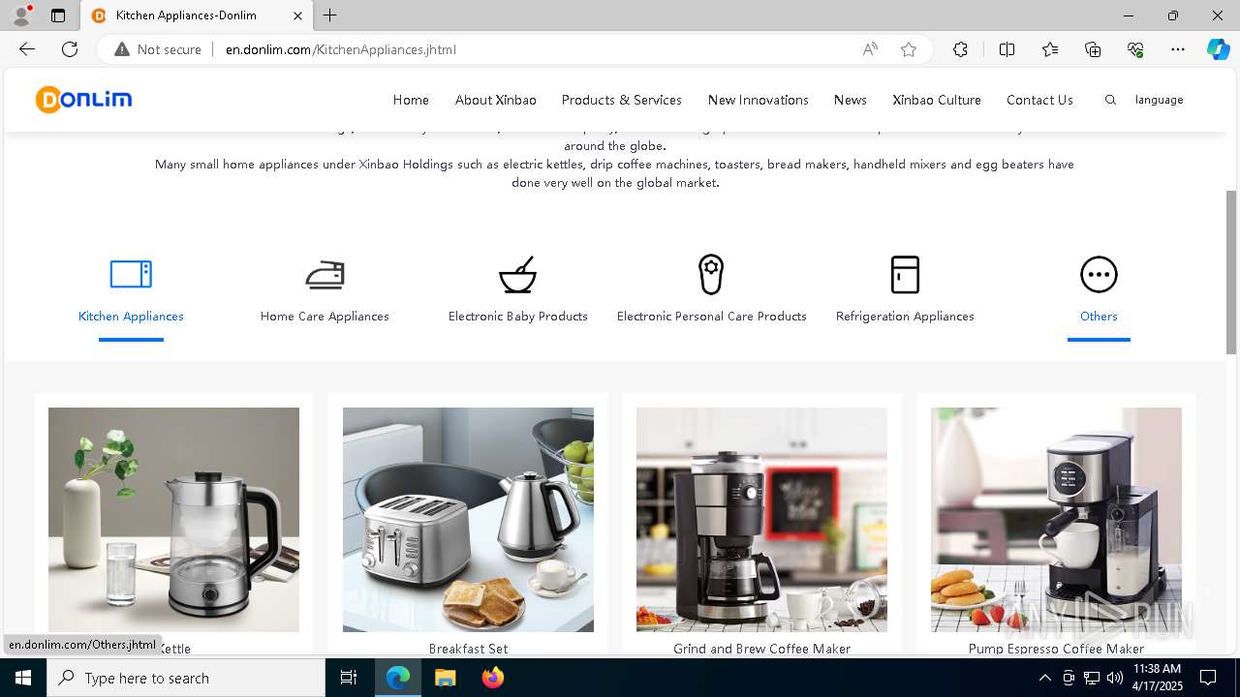Open the Collections icon

pyautogui.click(x=1093, y=49)
